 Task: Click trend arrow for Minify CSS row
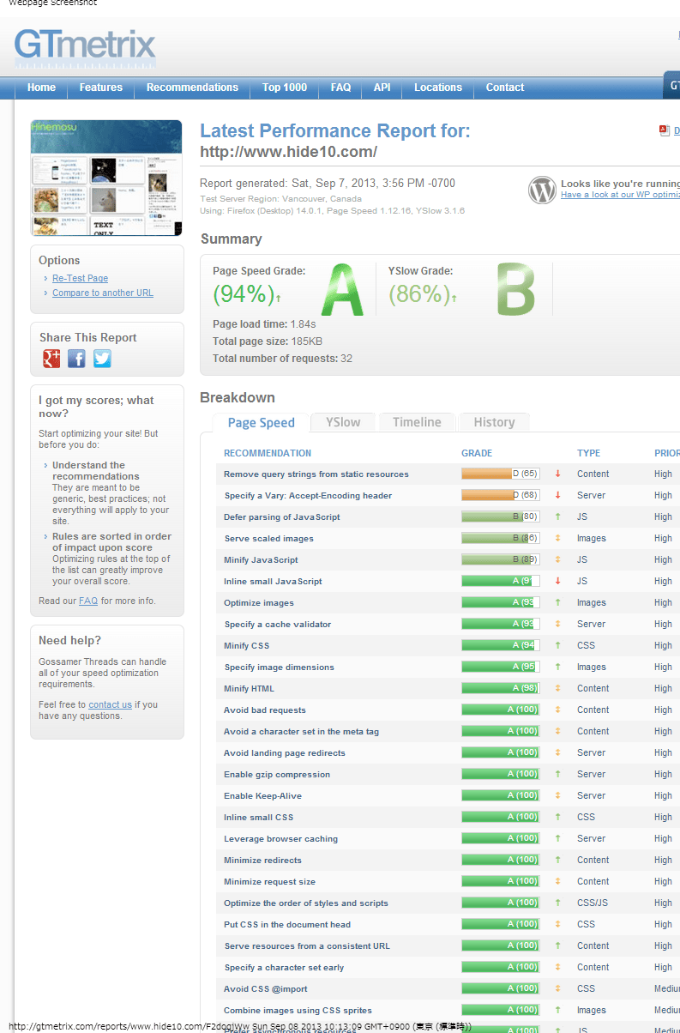tap(557, 645)
